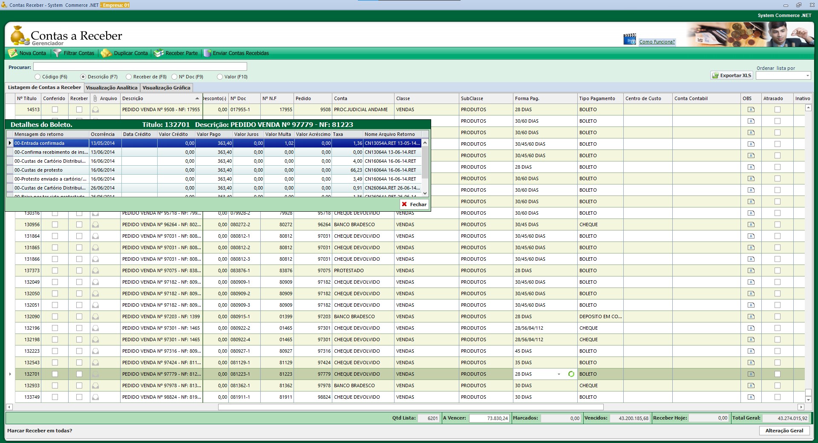Click the Procurar search field
Screen dimensions: 818x443
140,67
